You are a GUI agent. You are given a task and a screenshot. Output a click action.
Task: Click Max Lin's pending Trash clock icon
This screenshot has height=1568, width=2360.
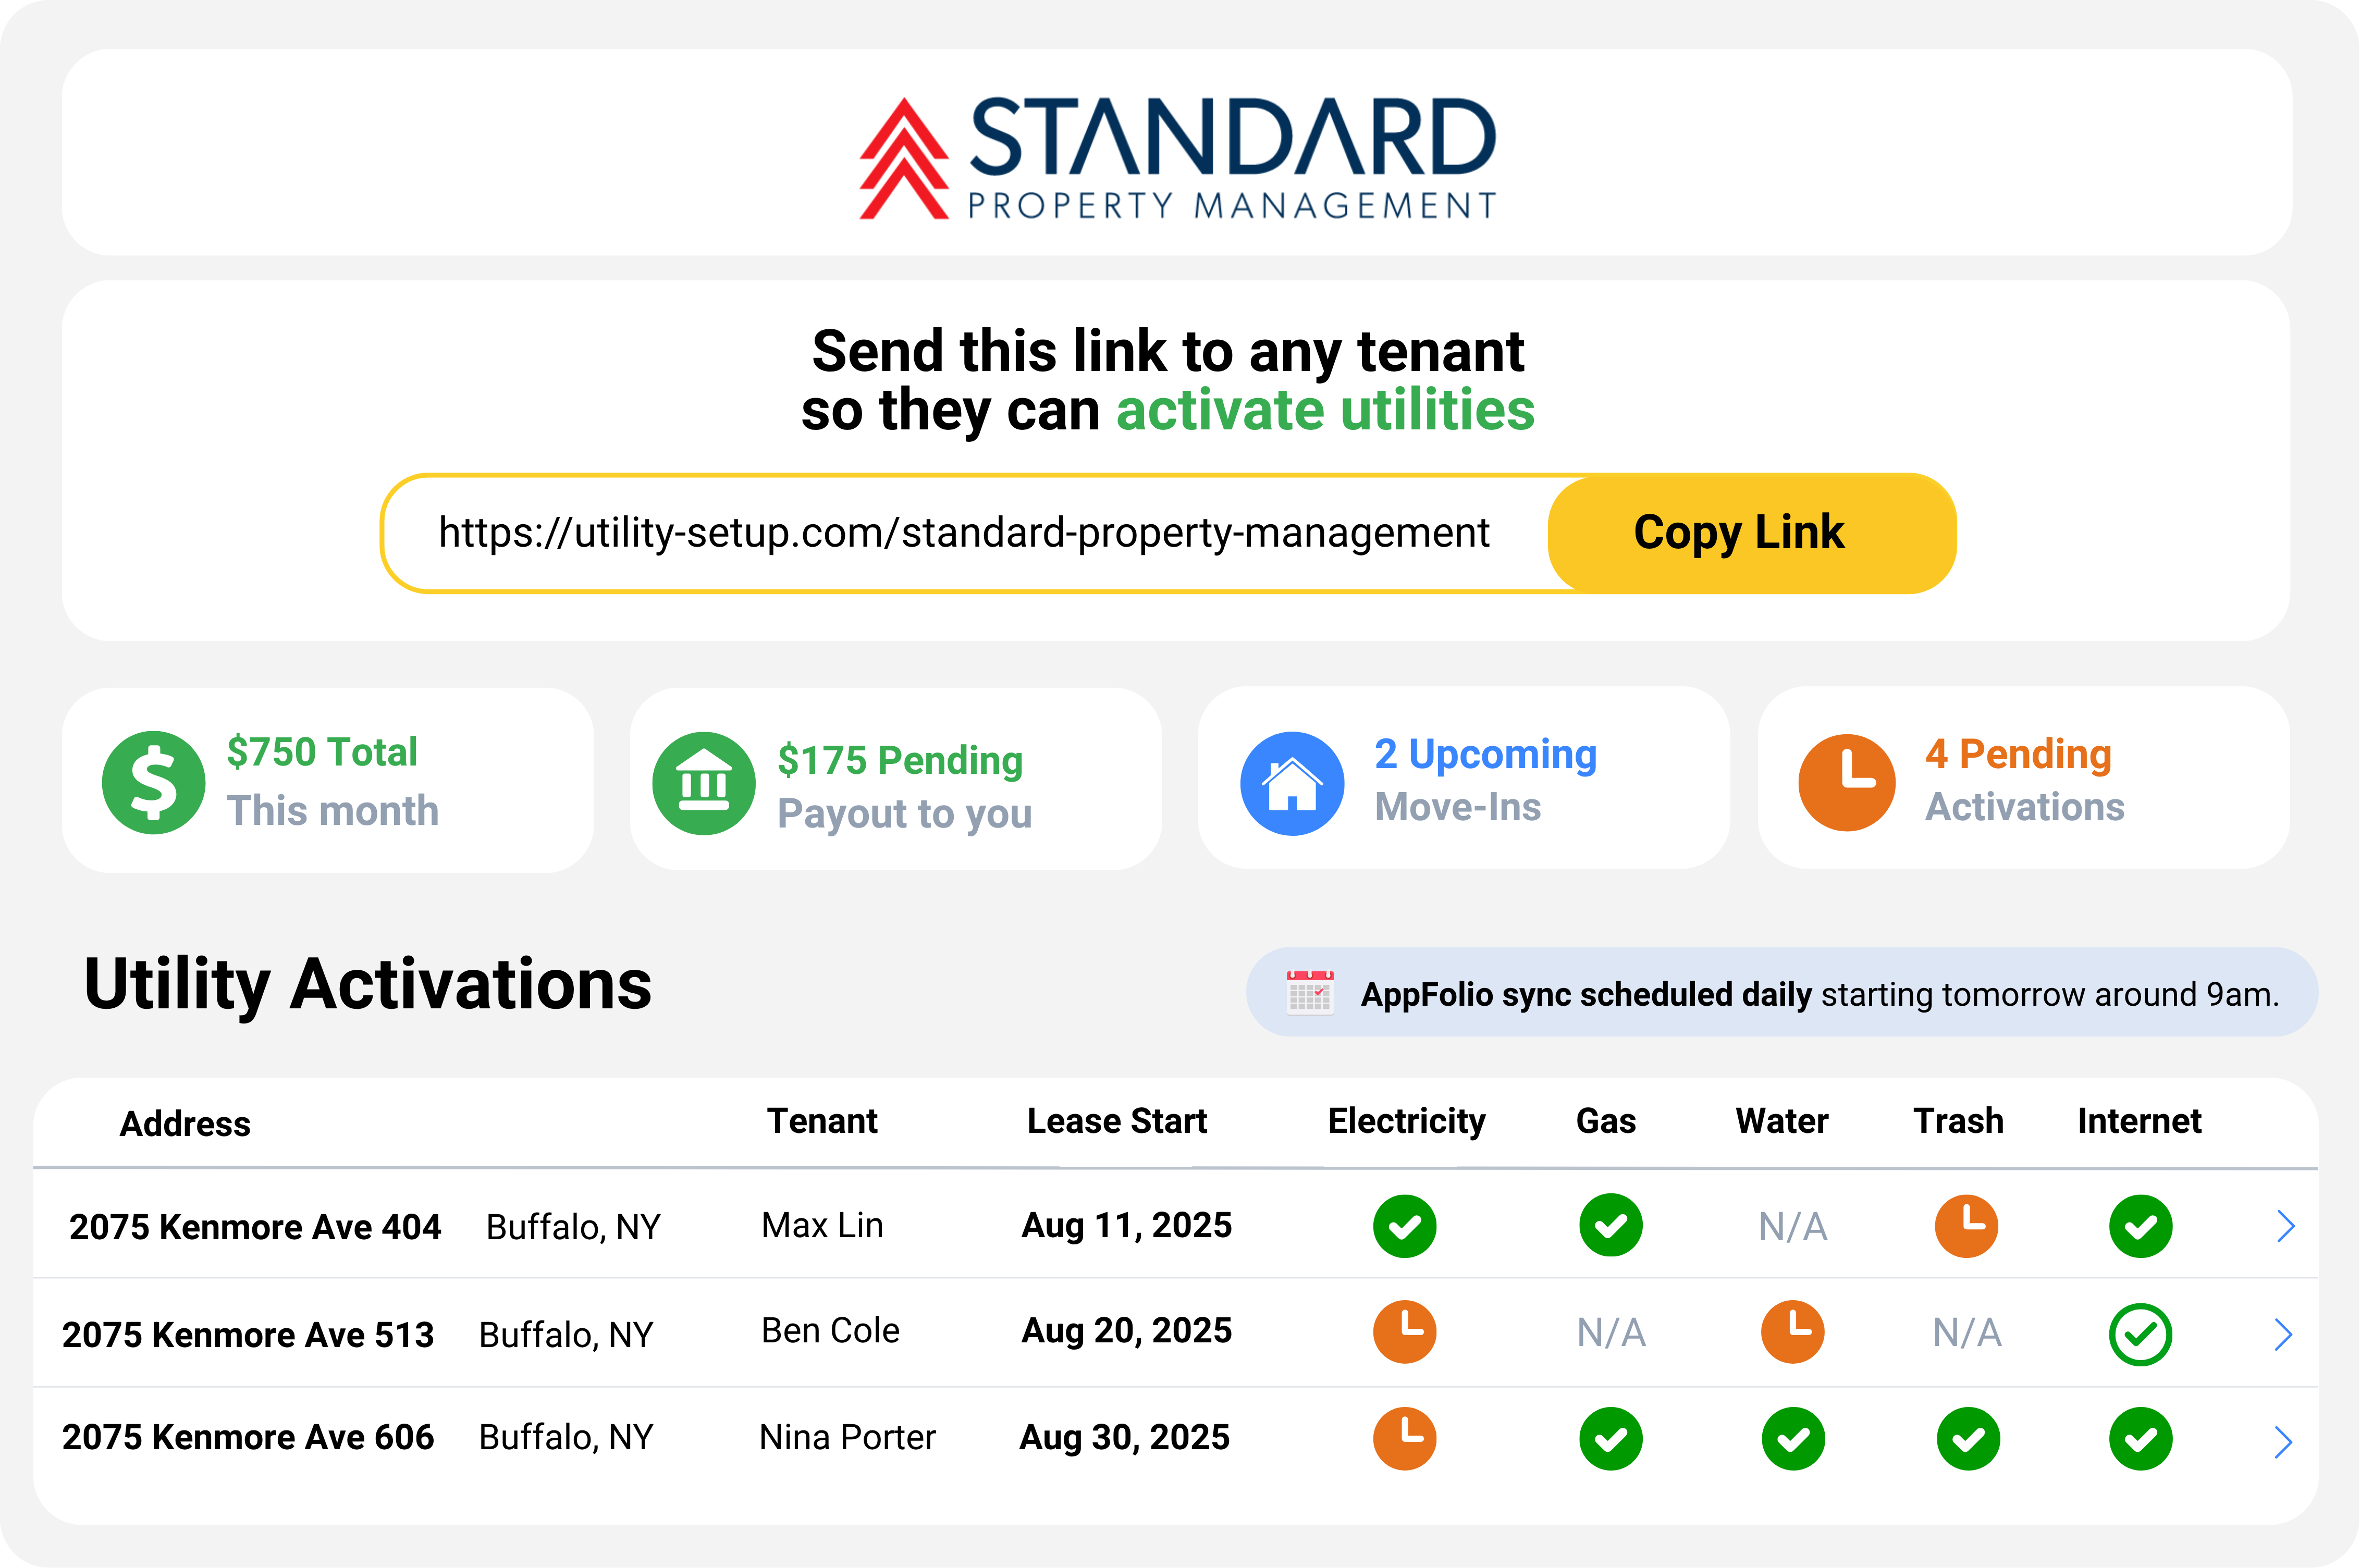[1965, 1225]
